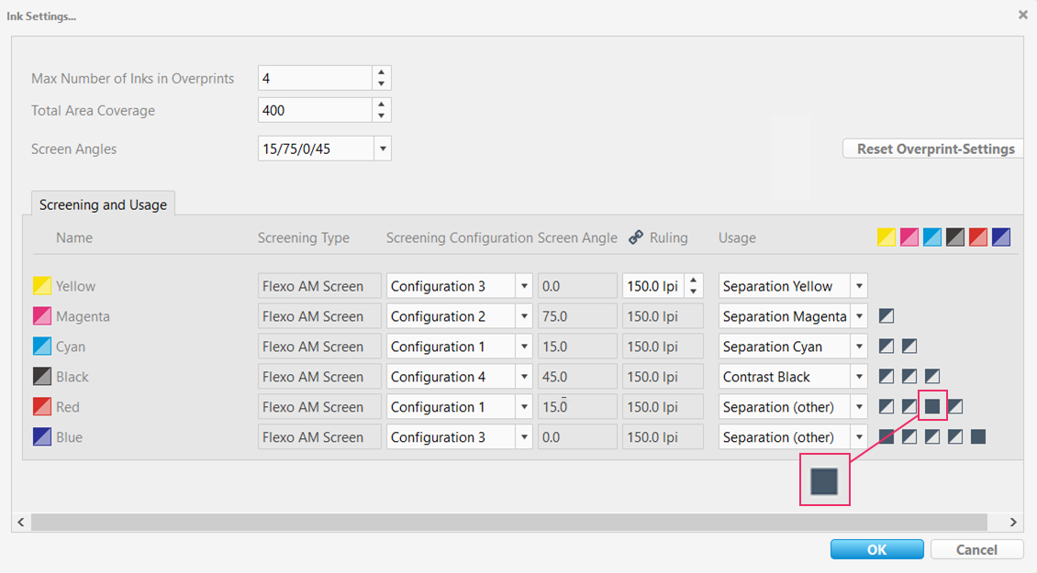Open the Separation Yellow usage dropdown
Viewport: 1037px width, 573px height.
pyautogui.click(x=859, y=286)
